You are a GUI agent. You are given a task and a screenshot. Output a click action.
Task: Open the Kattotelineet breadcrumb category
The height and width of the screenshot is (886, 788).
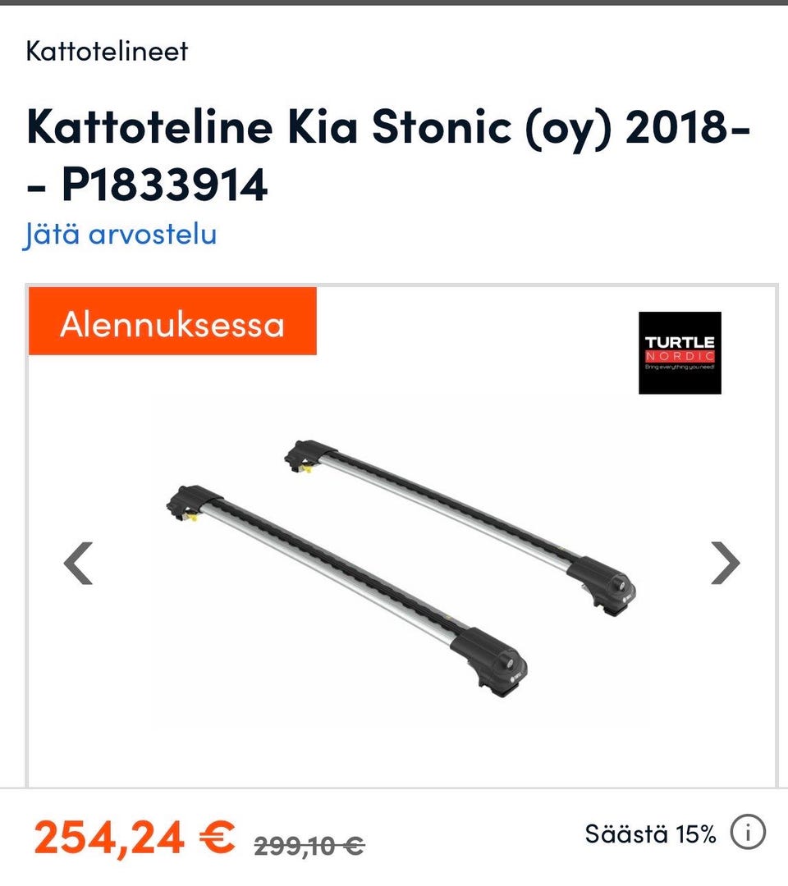107,52
